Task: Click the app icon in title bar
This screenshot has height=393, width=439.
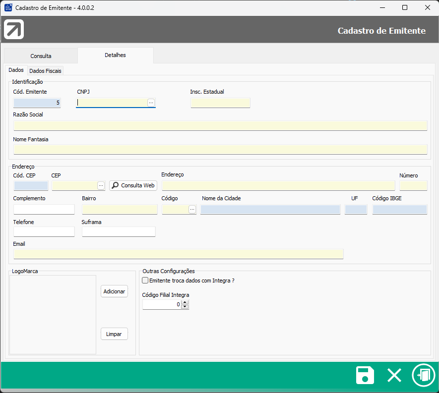Action: [8, 7]
